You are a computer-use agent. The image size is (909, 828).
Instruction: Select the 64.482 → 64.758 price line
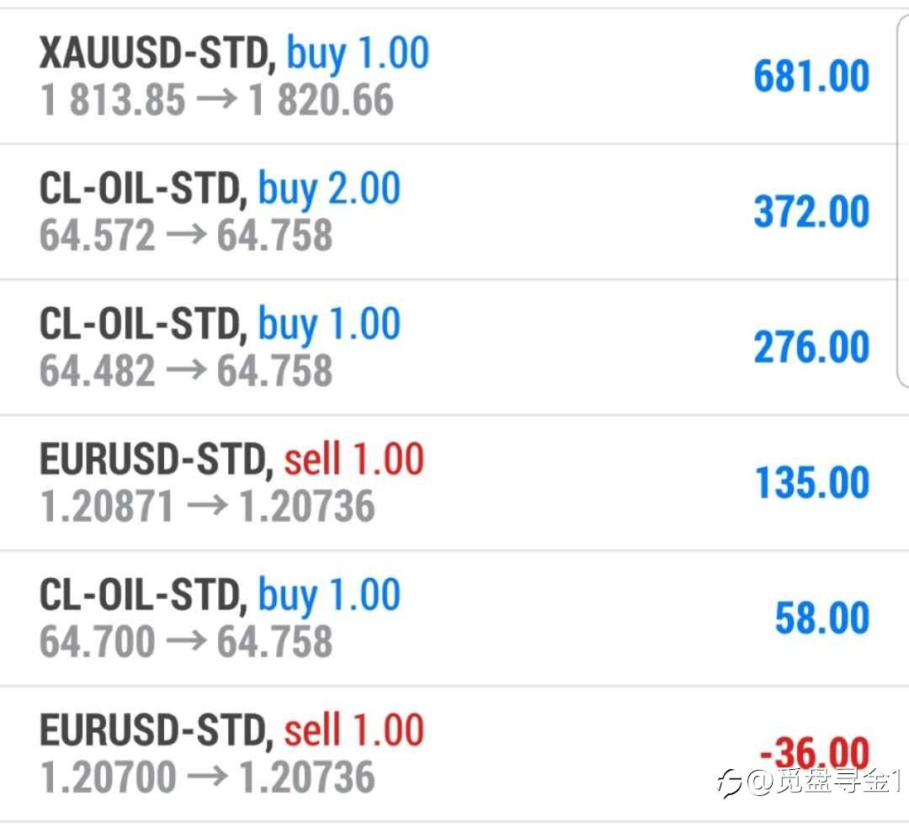coord(185,371)
